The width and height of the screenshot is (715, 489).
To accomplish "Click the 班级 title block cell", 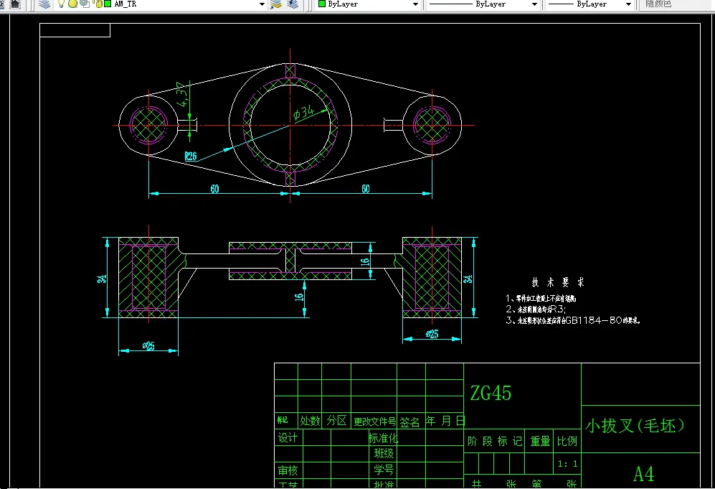I will tap(384, 453).
